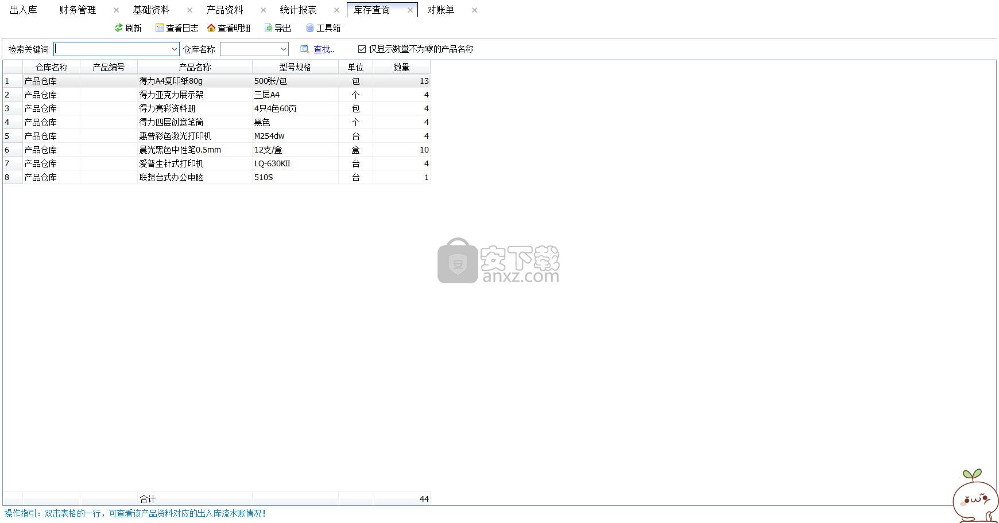Screen dimensions: 999x523
Task: Select row 惠普彩色激光打印机
Action: click(x=216, y=136)
